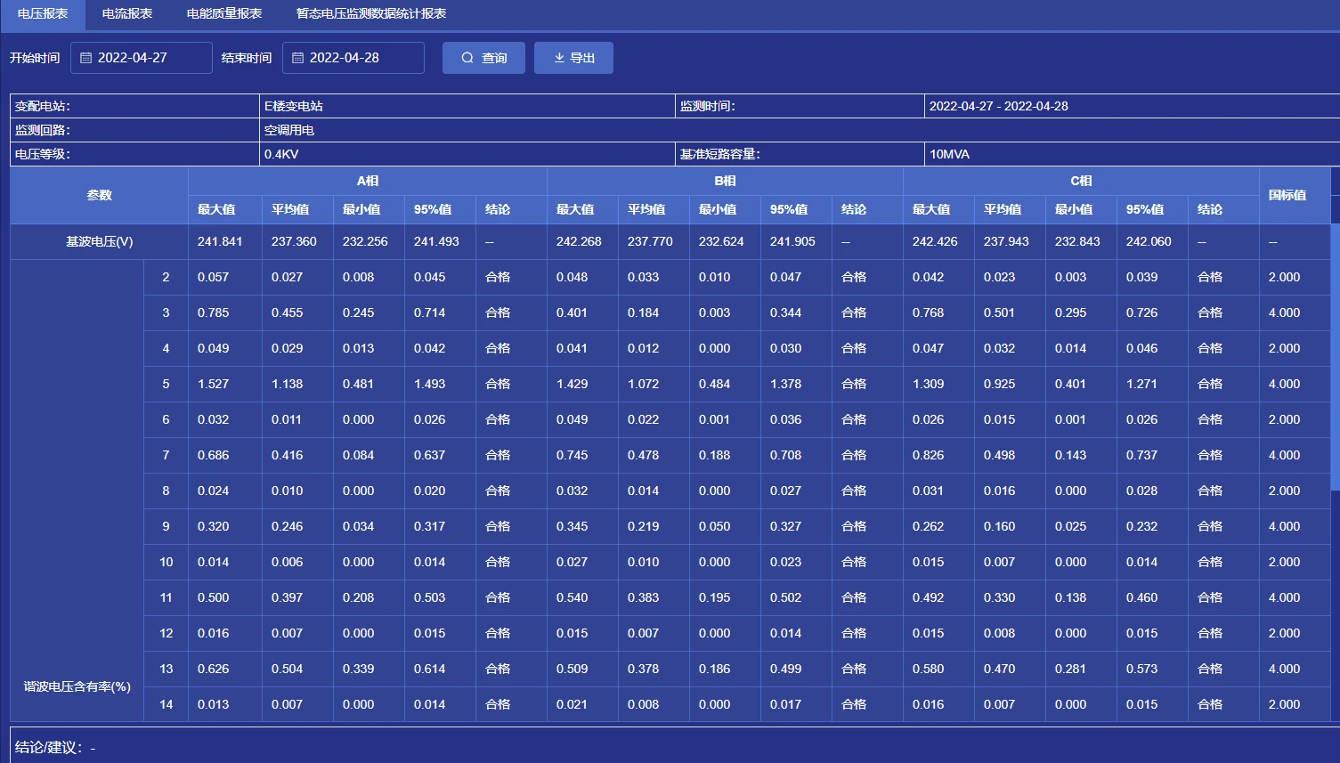Click the 9th harmonic C-phase 合格 conclusion

point(1210,526)
